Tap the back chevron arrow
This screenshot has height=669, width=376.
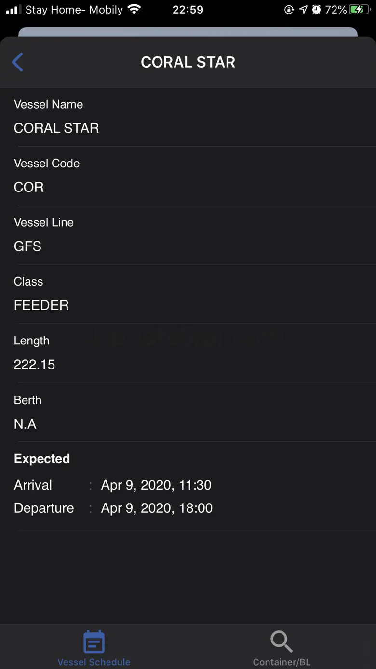pos(18,62)
